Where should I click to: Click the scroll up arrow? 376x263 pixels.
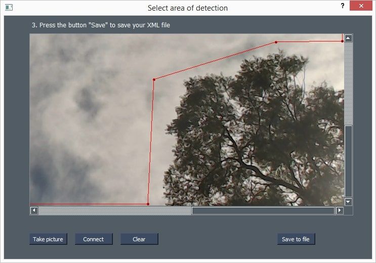click(348, 38)
